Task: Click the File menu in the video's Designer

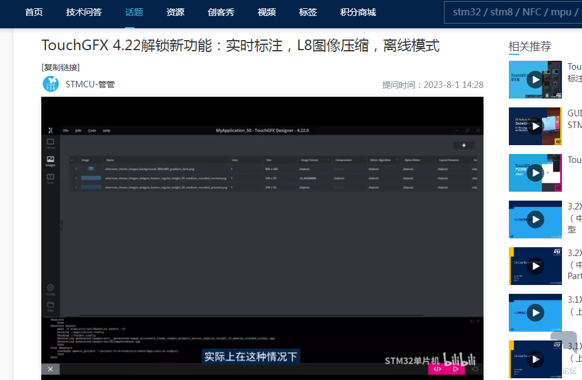Action: click(x=66, y=130)
